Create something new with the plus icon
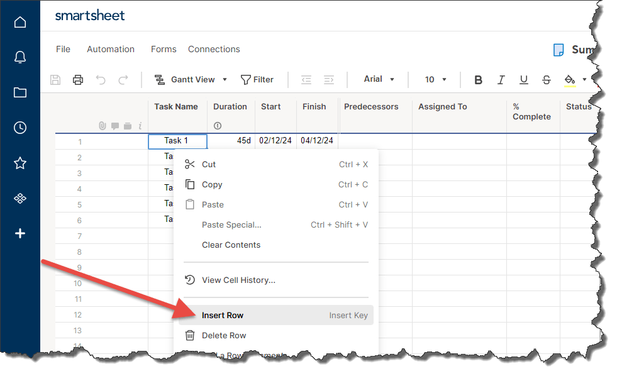Screen dimensions: 617x376 point(19,233)
